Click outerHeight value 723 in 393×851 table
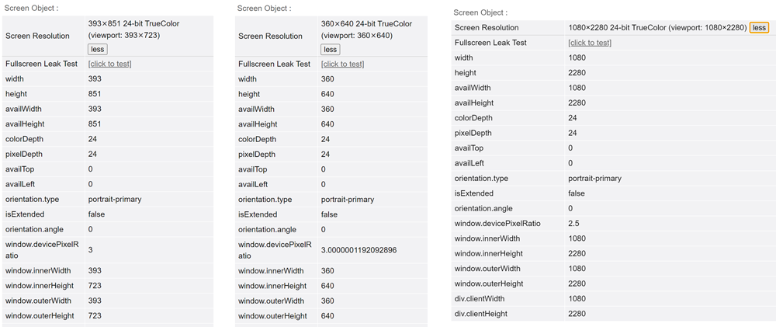This screenshot has height=327, width=776. click(94, 315)
